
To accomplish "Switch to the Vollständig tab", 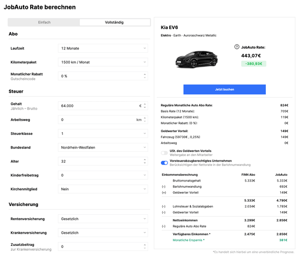I will click(x=115, y=22).
